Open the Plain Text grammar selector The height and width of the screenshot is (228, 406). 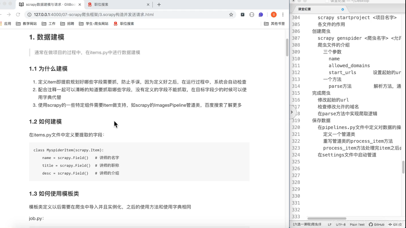click(357, 225)
